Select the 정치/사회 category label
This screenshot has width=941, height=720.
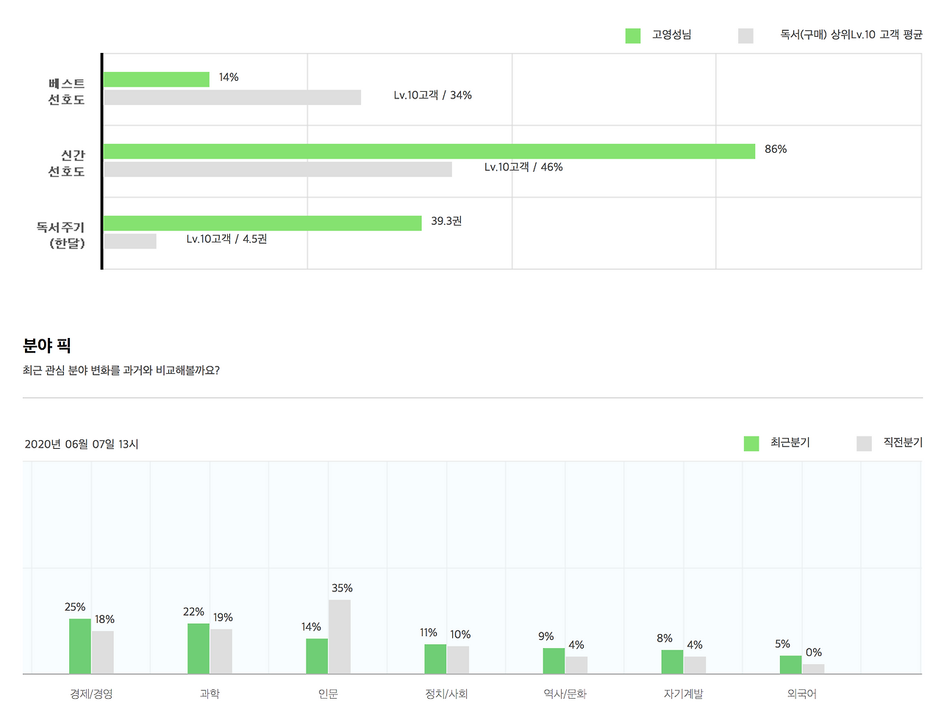point(446,694)
